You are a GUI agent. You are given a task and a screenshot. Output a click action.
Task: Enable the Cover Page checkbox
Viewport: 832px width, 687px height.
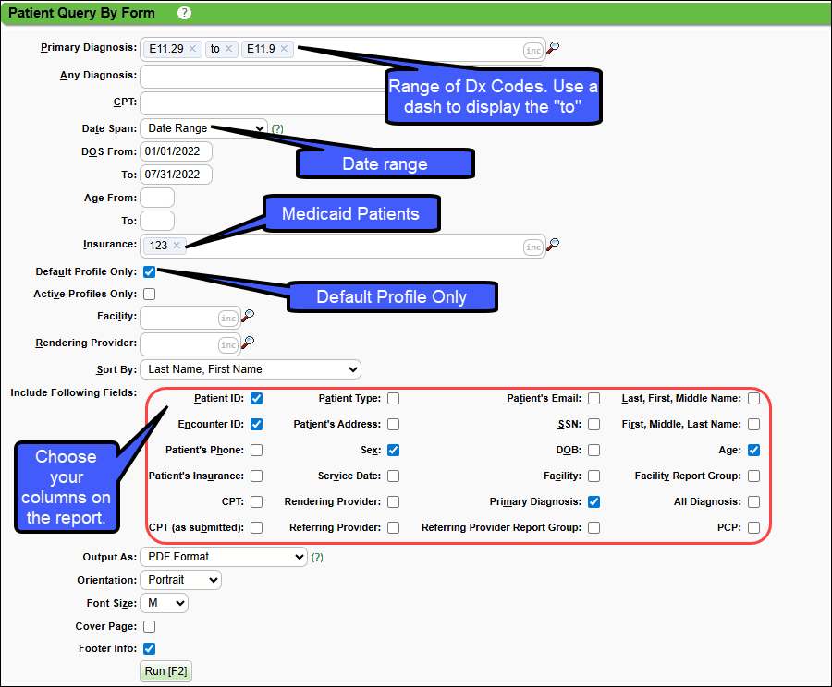(149, 626)
